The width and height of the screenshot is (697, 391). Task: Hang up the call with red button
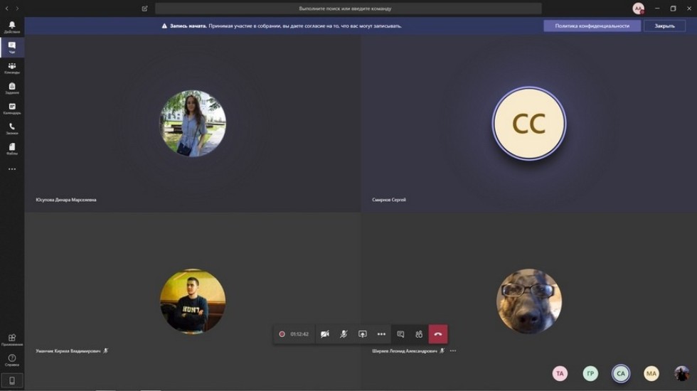[x=438, y=334]
